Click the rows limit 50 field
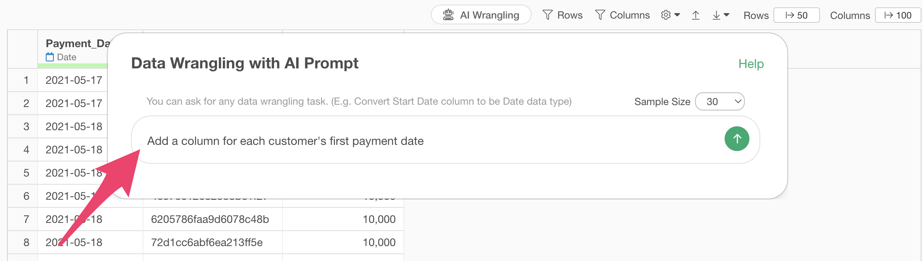 pyautogui.click(x=796, y=15)
